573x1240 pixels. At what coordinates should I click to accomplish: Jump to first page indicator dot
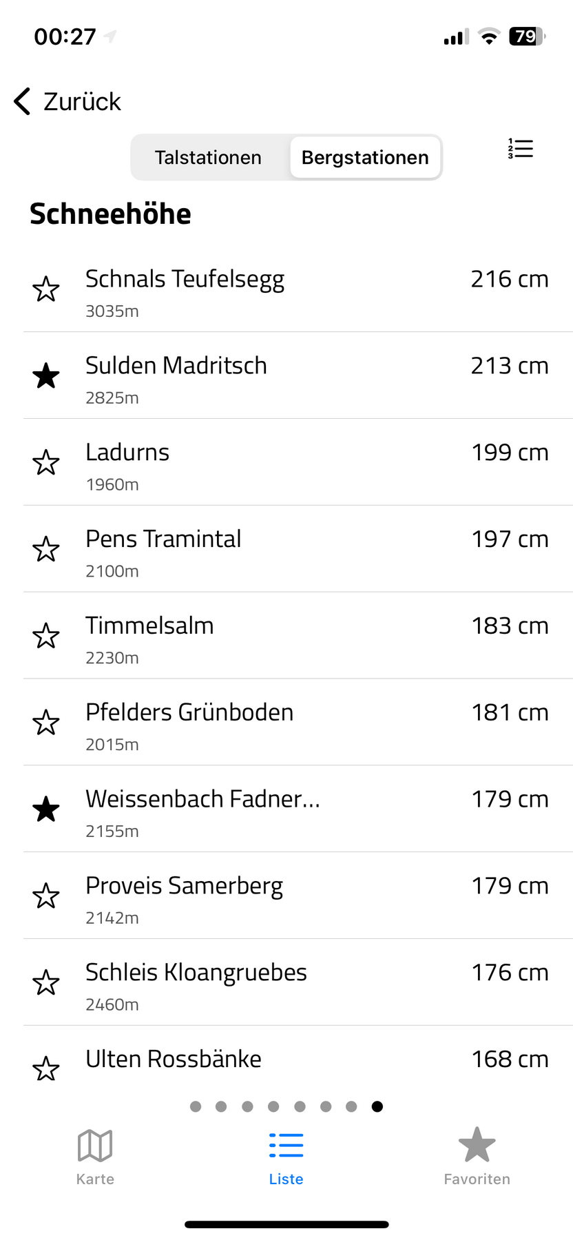(196, 1106)
